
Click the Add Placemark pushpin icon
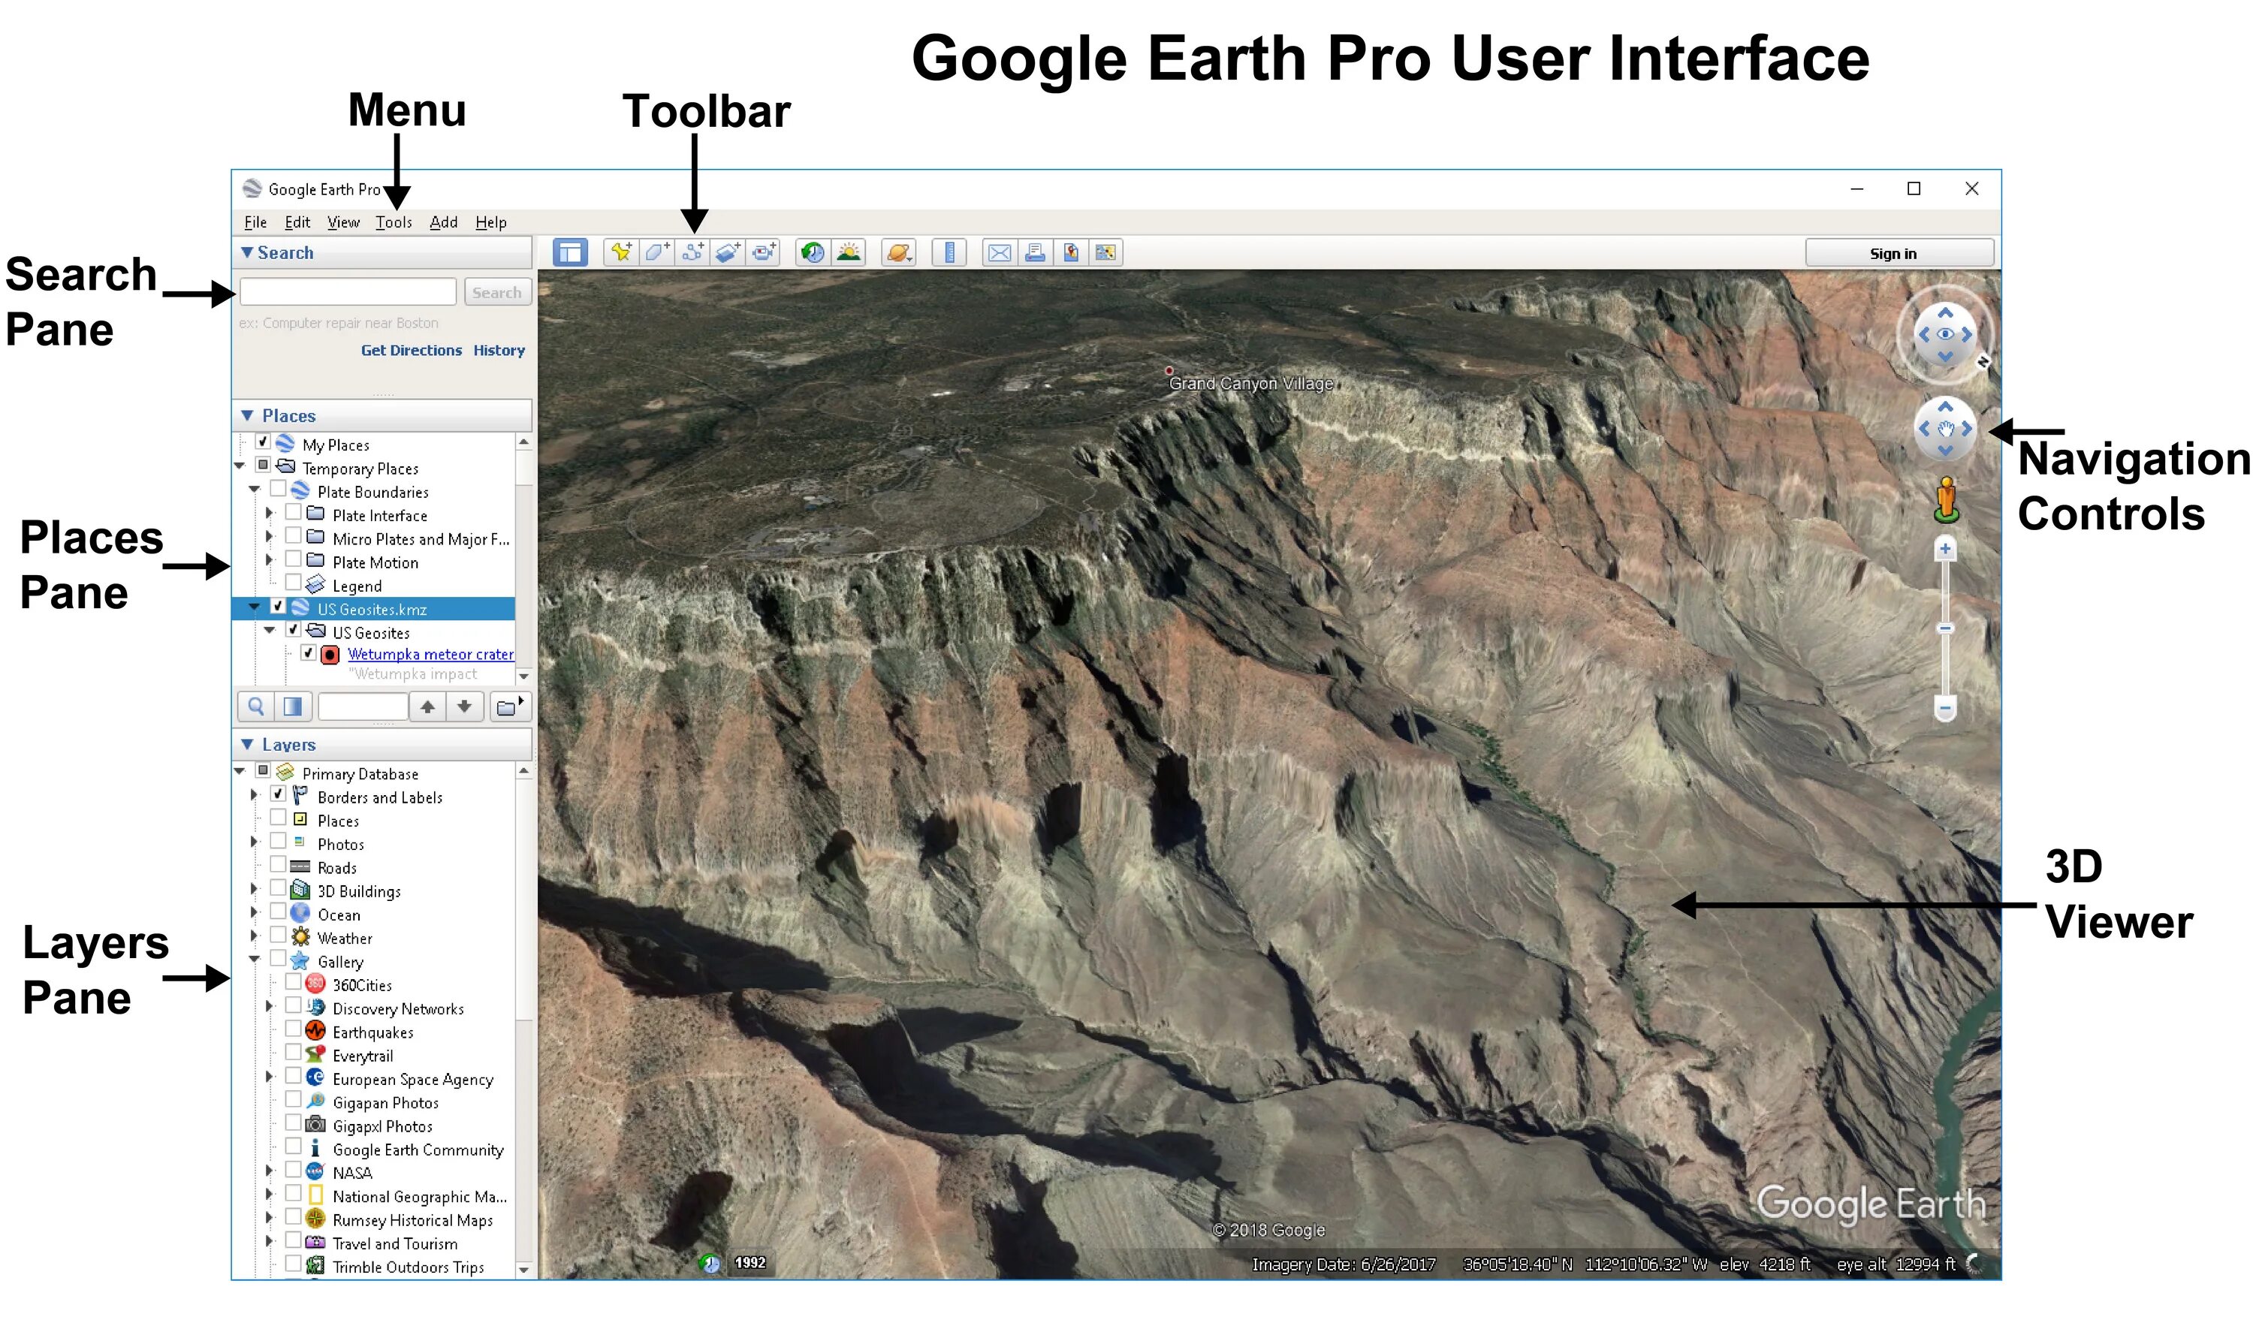coord(620,253)
